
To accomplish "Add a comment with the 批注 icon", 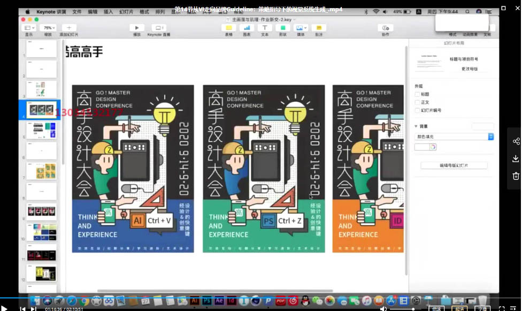I will (319, 28).
